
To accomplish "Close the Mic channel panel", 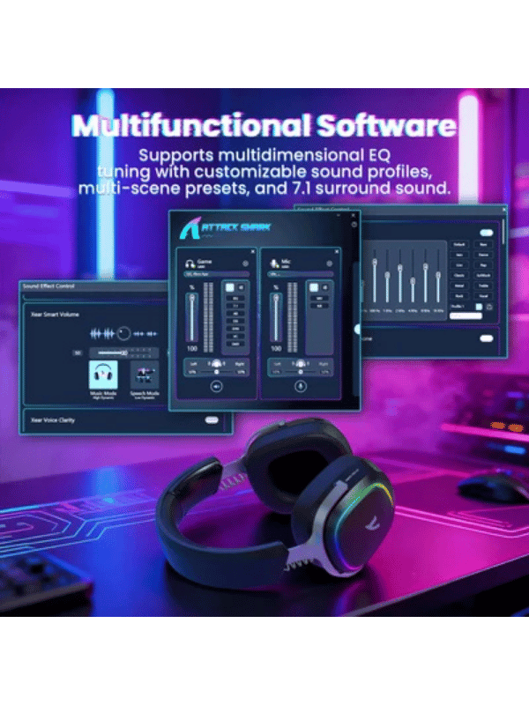I will pyautogui.click(x=337, y=251).
